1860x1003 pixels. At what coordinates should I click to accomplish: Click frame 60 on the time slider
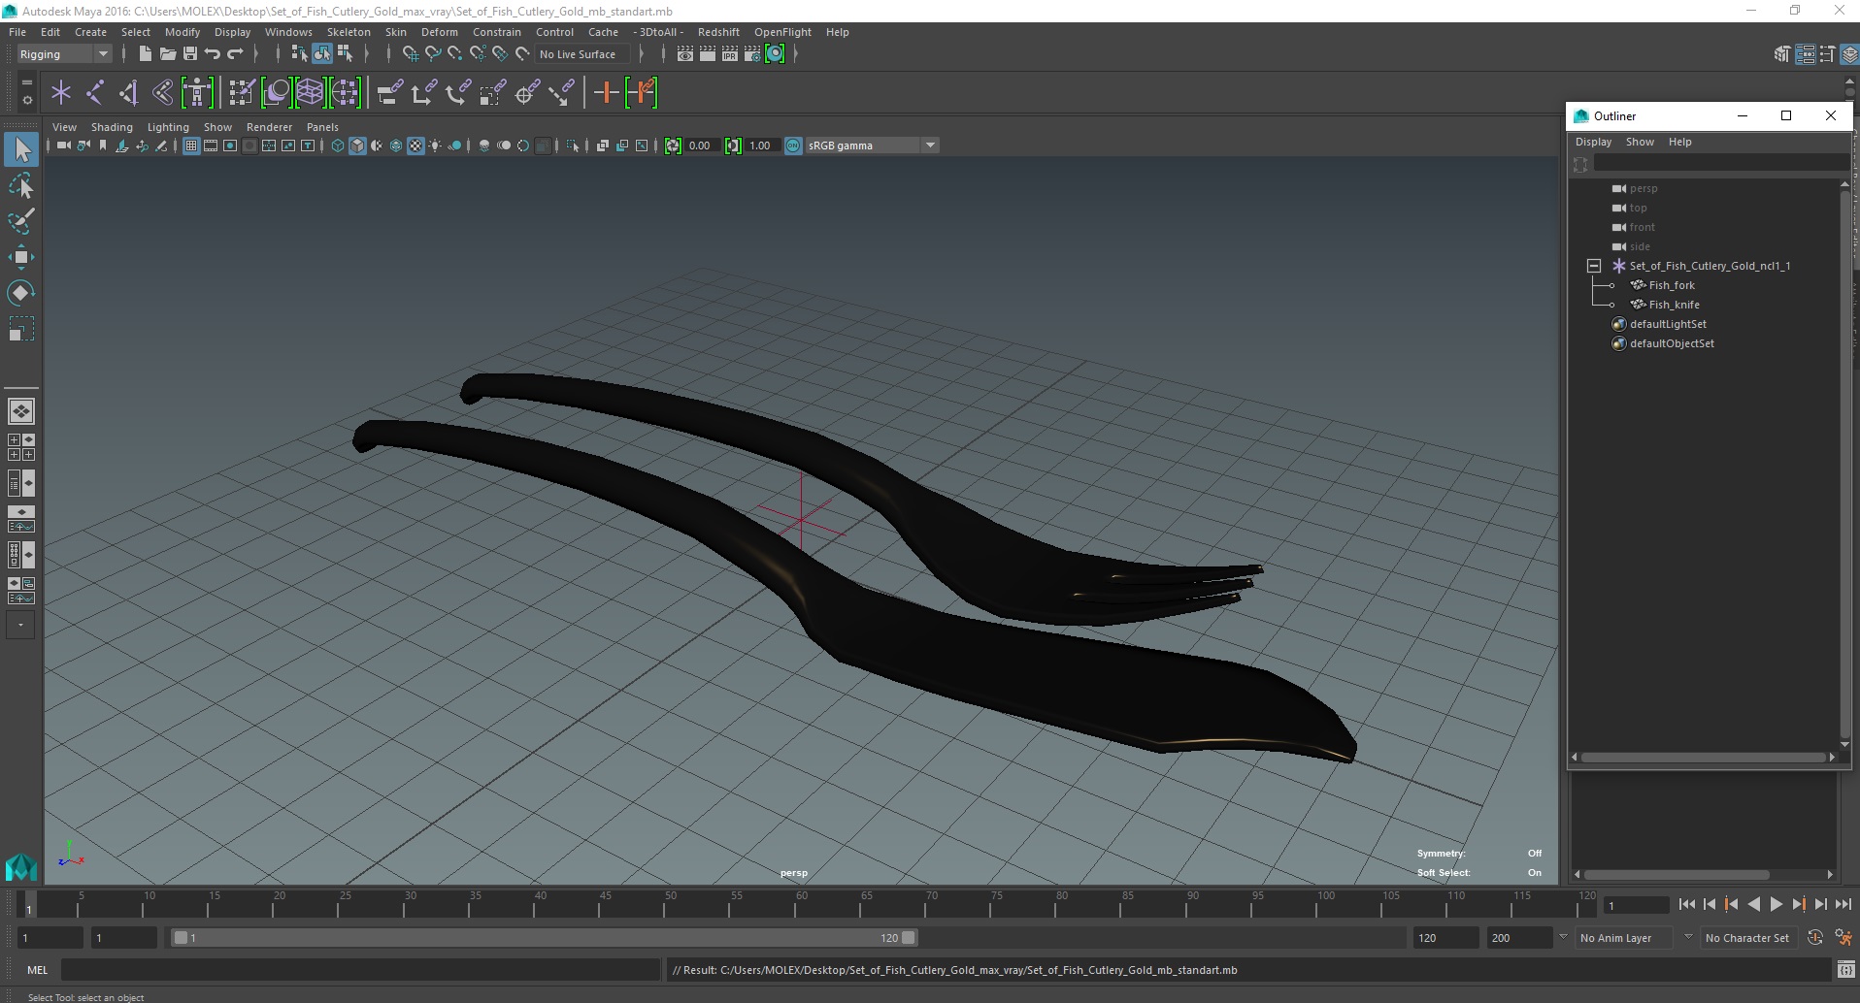802,905
